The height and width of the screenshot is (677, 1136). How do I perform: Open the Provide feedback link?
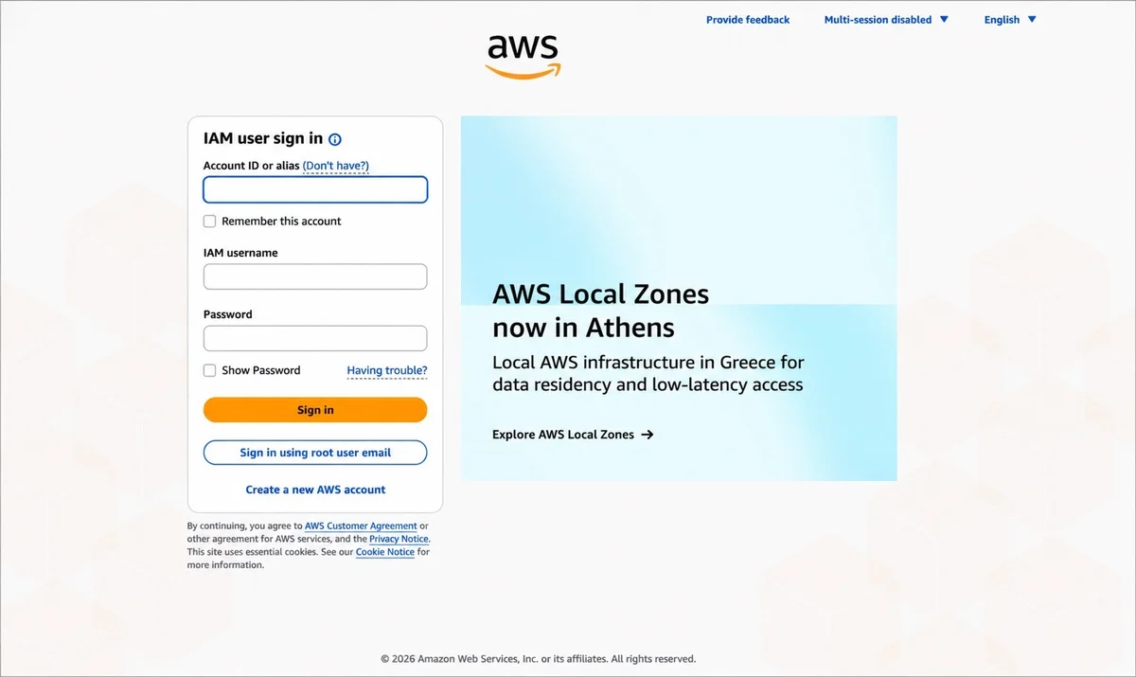pos(748,19)
